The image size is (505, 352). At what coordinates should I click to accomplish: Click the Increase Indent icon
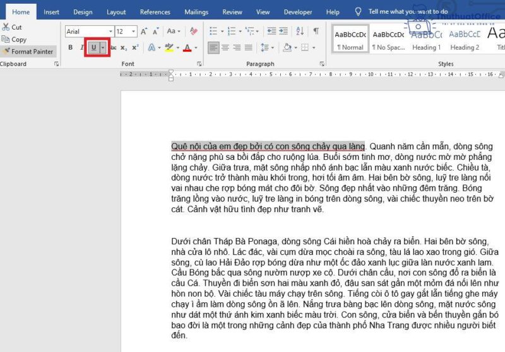pyautogui.click(x=283, y=31)
